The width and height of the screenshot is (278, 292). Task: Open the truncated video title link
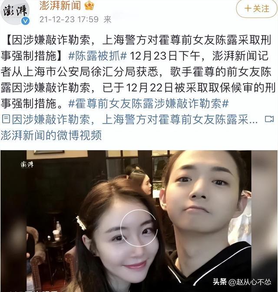pyautogui.click(x=135, y=119)
